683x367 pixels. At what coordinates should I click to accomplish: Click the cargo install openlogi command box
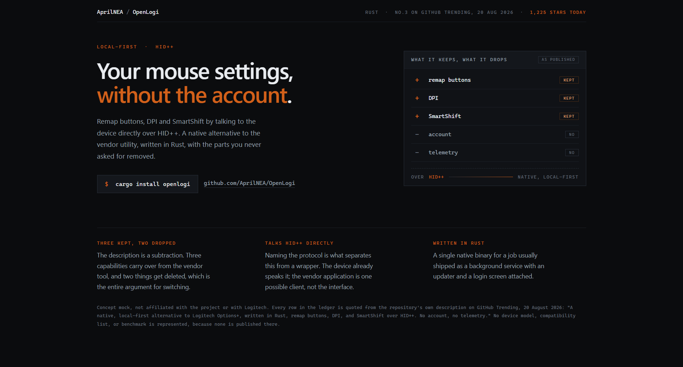(x=147, y=184)
